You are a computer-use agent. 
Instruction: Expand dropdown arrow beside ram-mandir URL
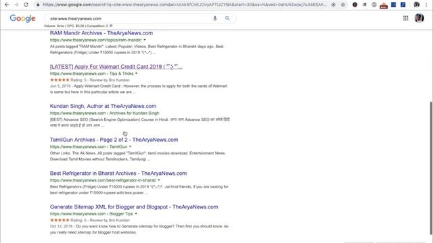[x=145, y=40]
